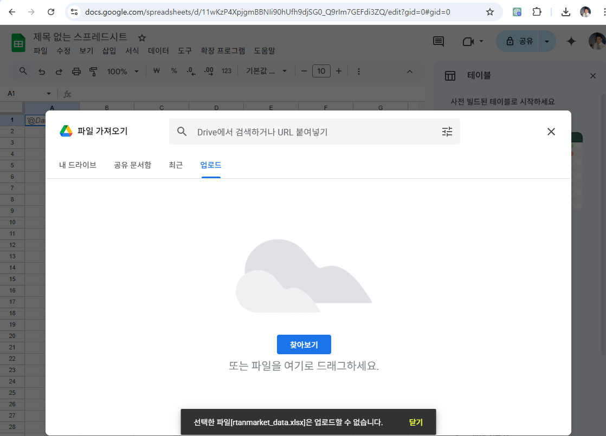Viewport: 606px width, 436px height.
Task: Close the 테이블 side panel
Action: tap(593, 76)
